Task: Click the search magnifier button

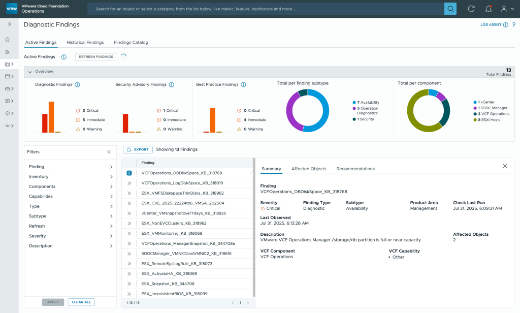Action: pos(450,9)
